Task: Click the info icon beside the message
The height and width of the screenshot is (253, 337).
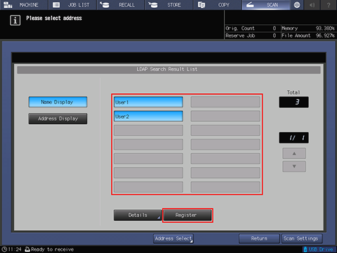Action: [15, 20]
